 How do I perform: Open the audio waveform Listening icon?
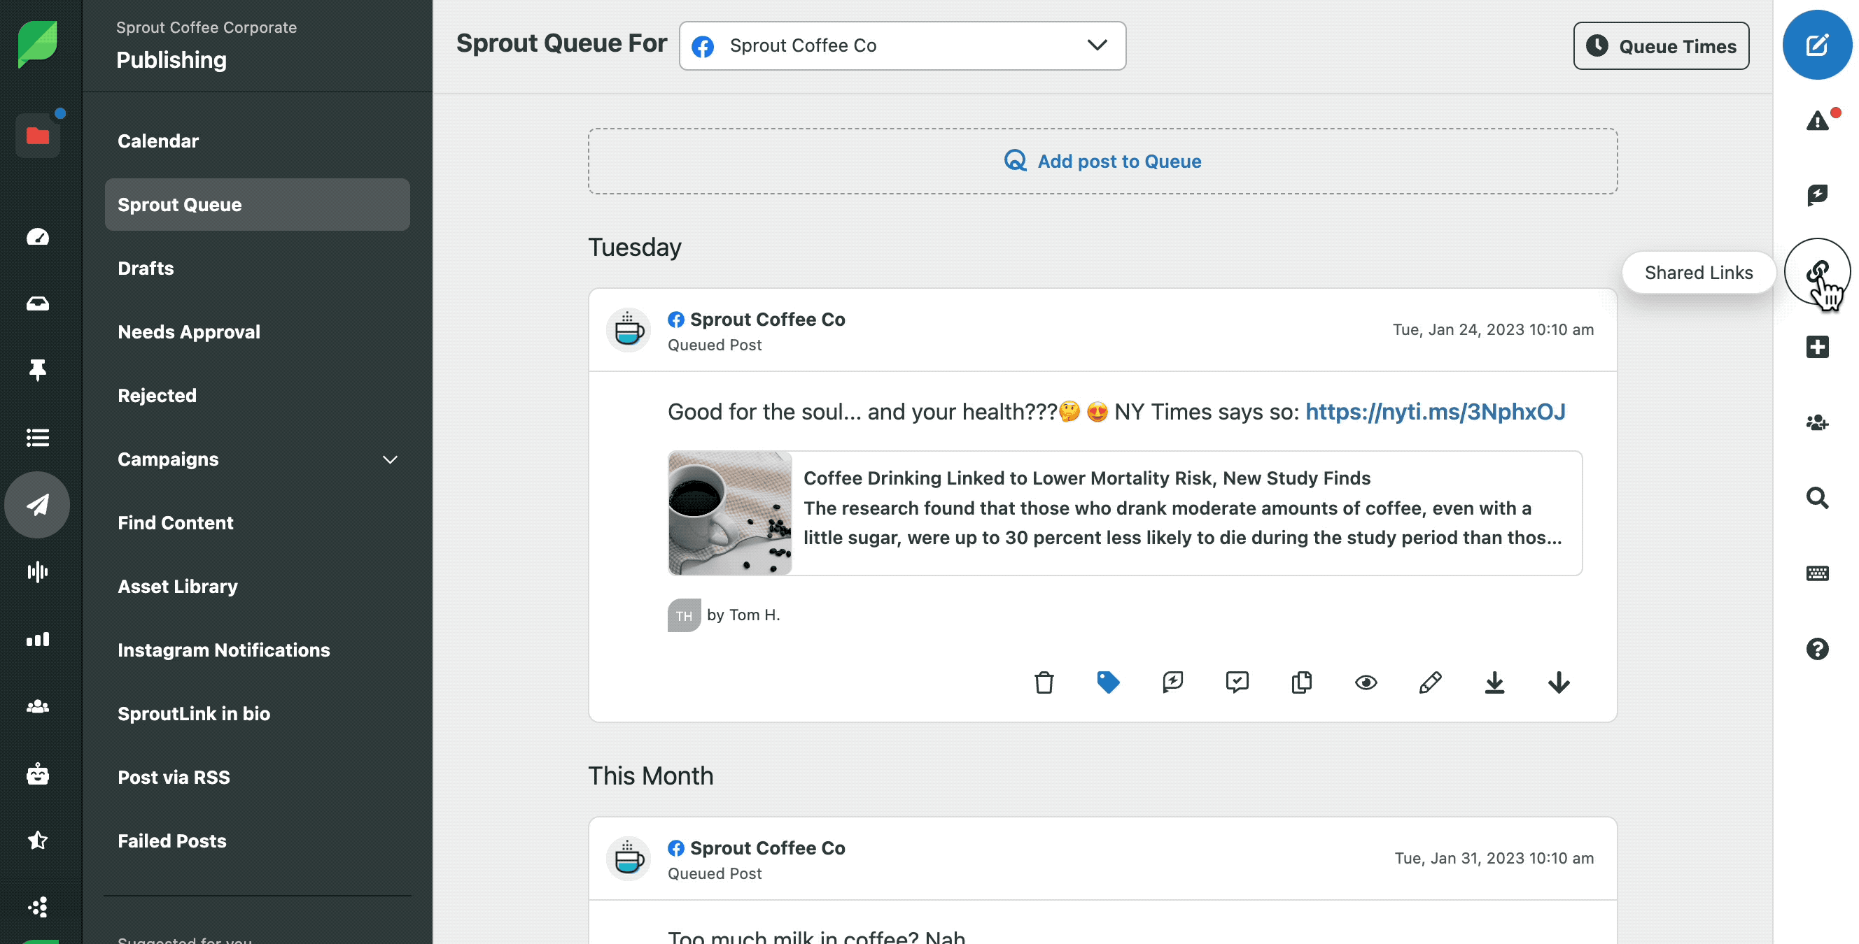[x=38, y=572]
